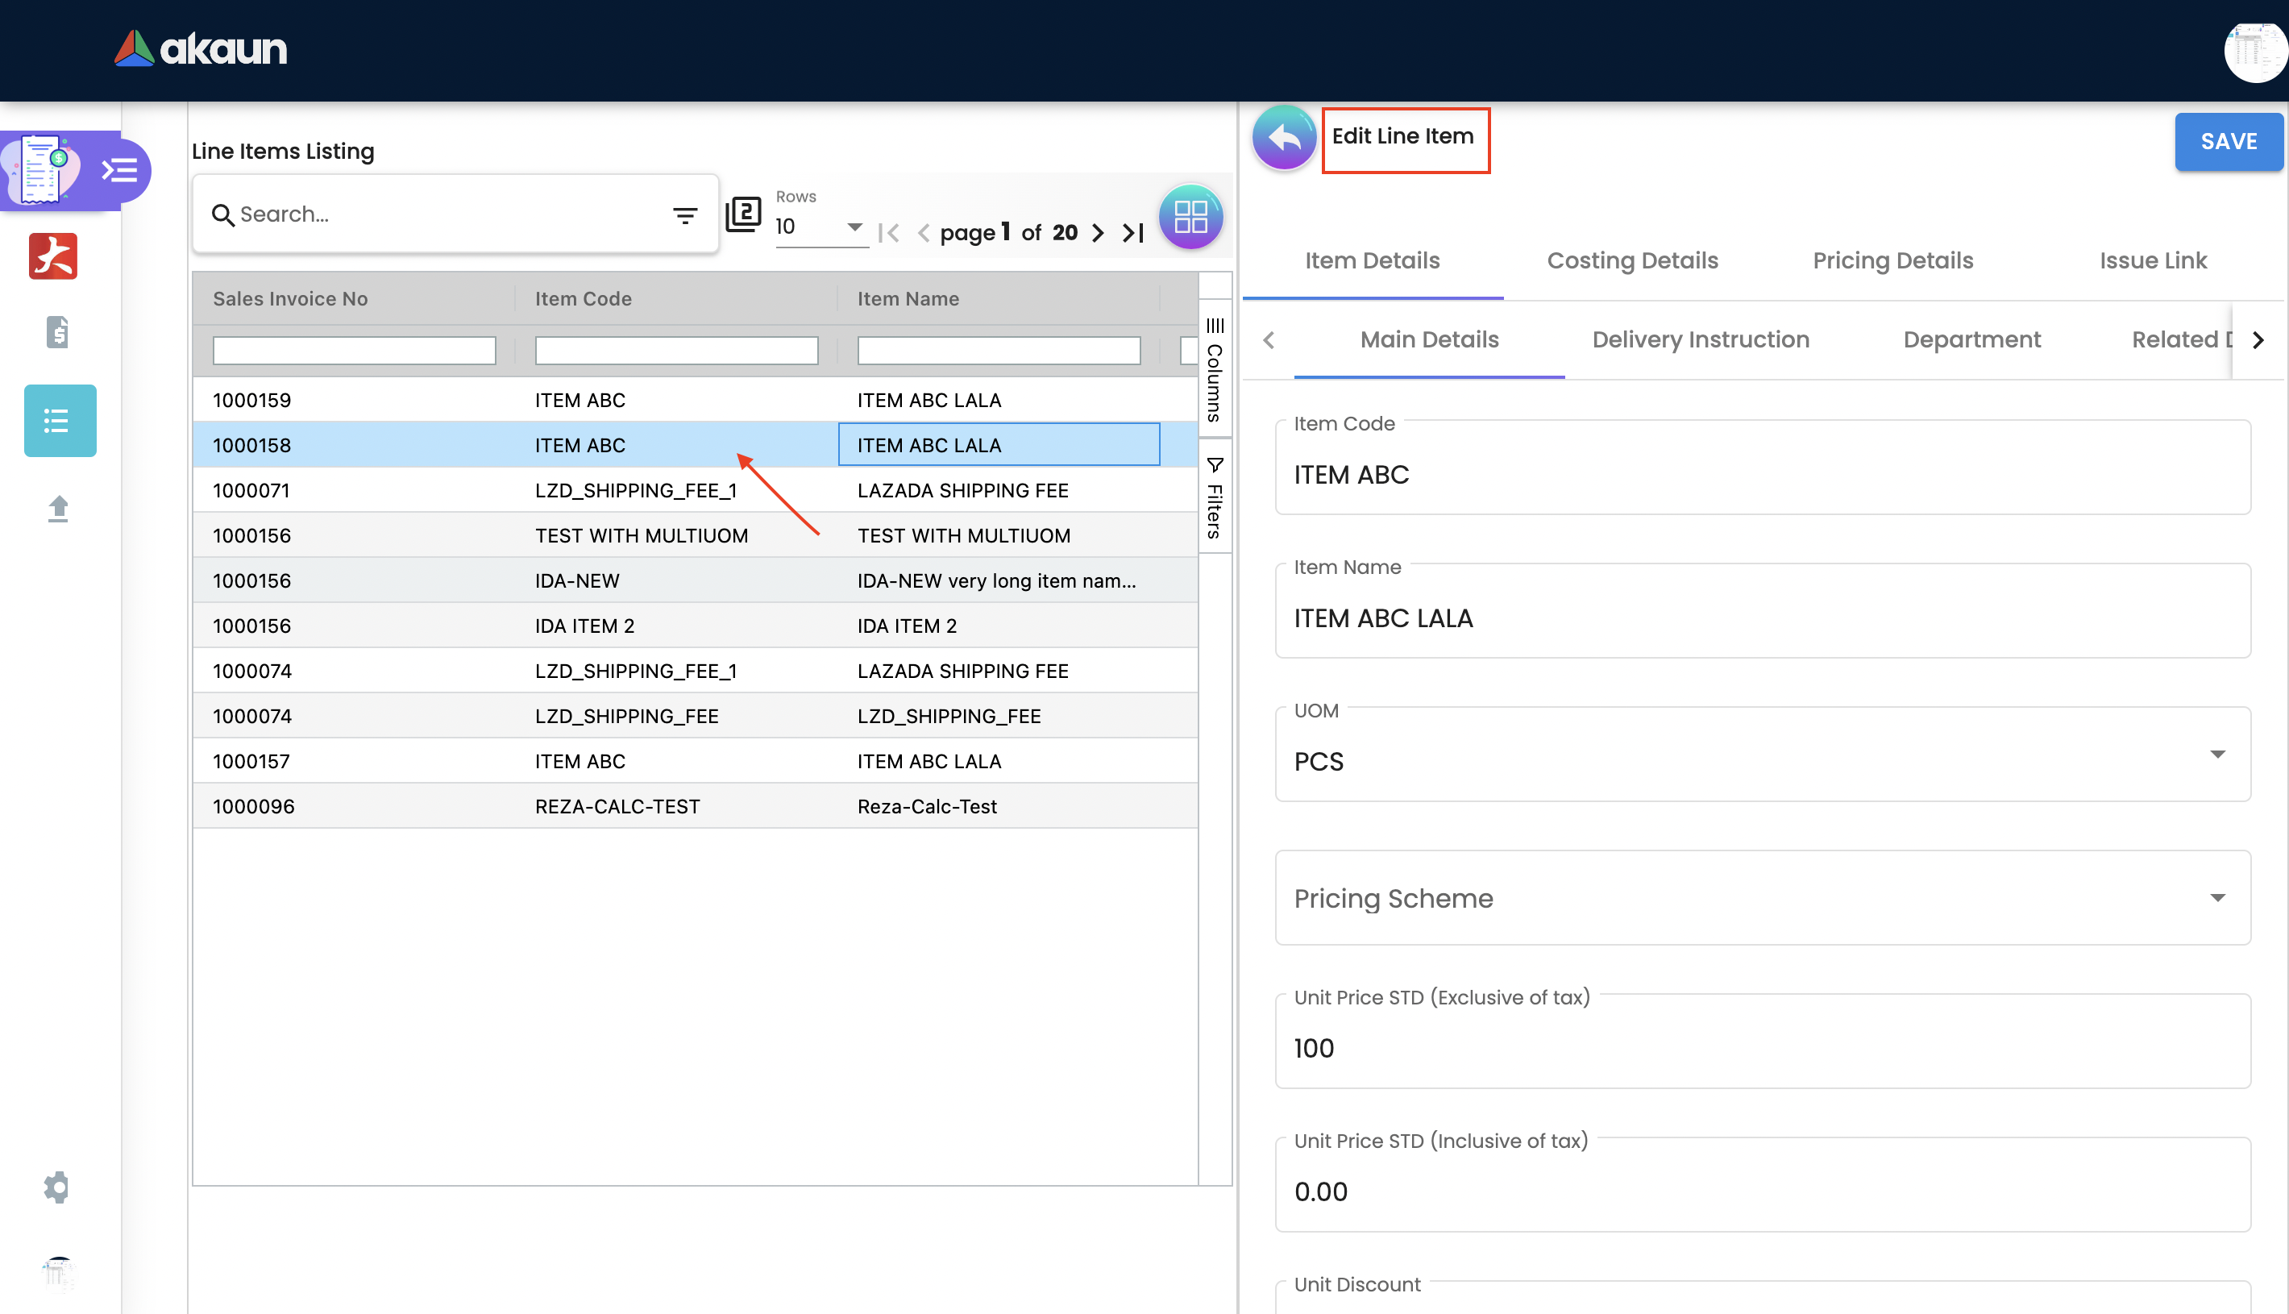Open the Delivery Instruction sub-tab
Image resolution: width=2289 pixels, height=1314 pixels.
click(x=1700, y=340)
